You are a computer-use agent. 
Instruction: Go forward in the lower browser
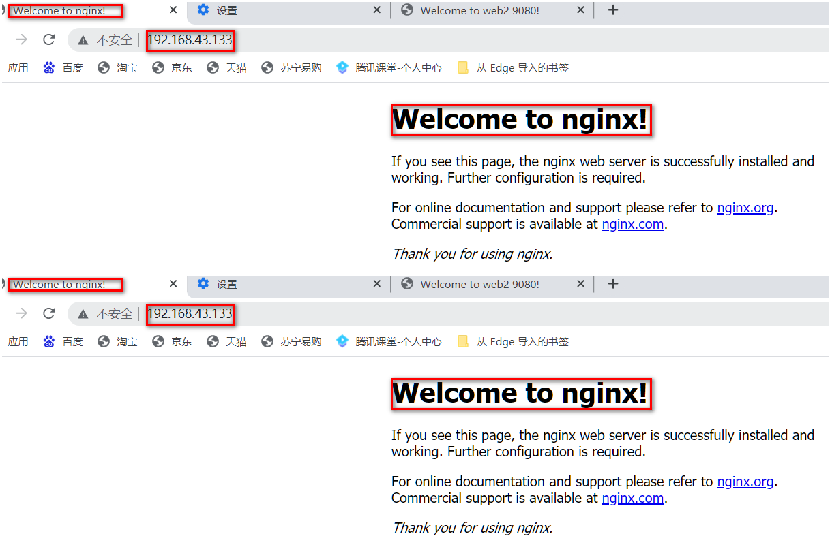(22, 313)
